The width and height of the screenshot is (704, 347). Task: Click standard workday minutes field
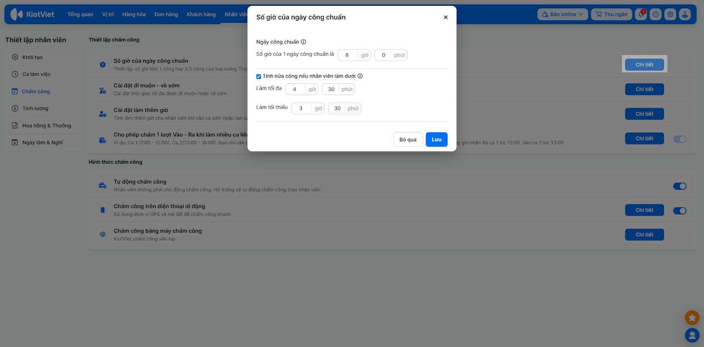click(384, 55)
